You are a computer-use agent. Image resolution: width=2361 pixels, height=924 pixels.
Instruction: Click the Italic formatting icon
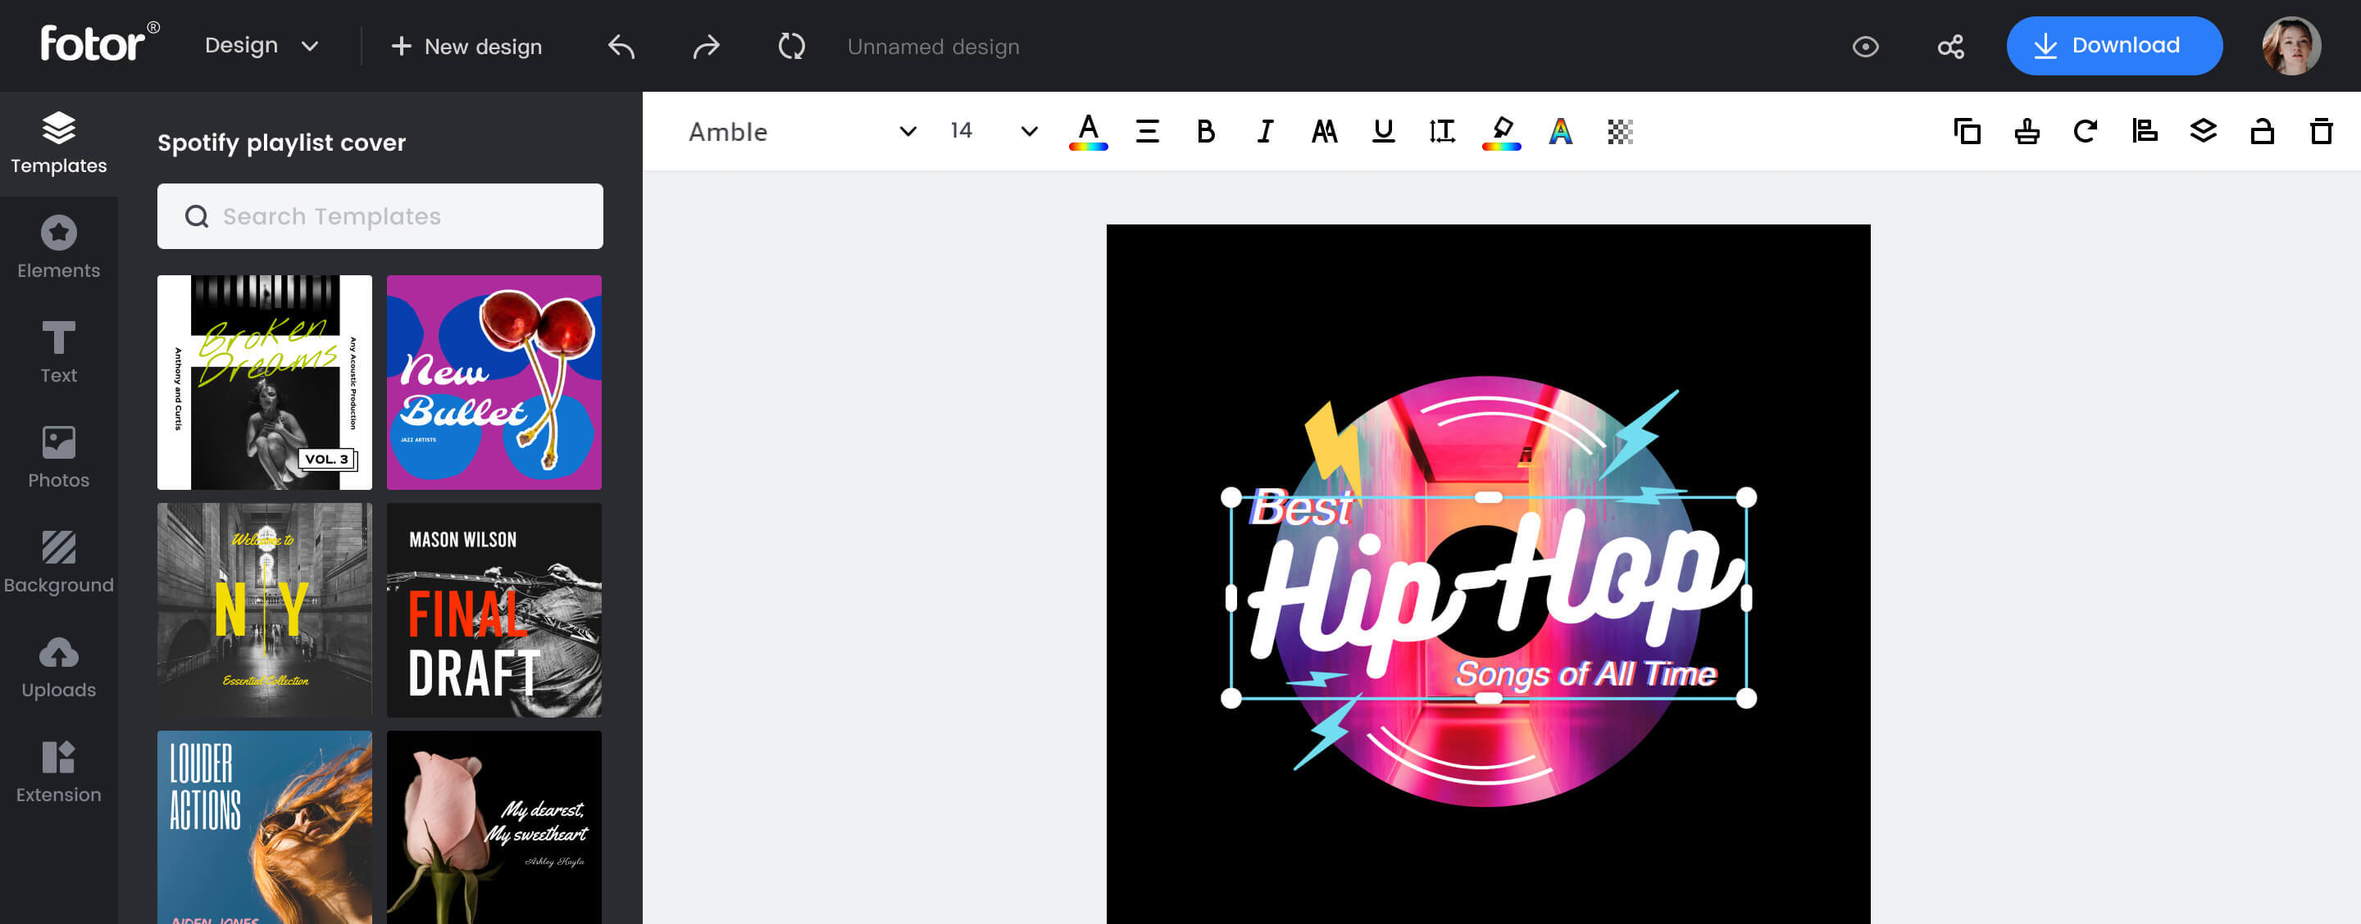pyautogui.click(x=1263, y=131)
